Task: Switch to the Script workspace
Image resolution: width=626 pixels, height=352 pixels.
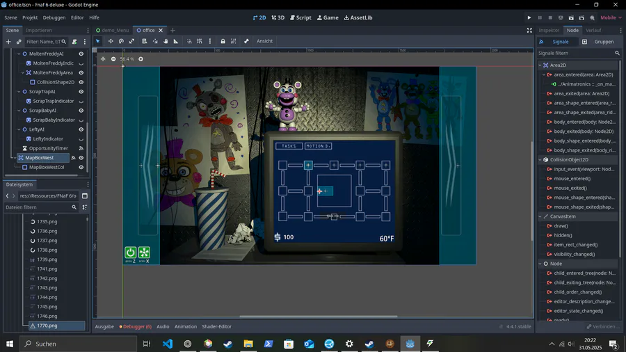Action: [x=300, y=17]
